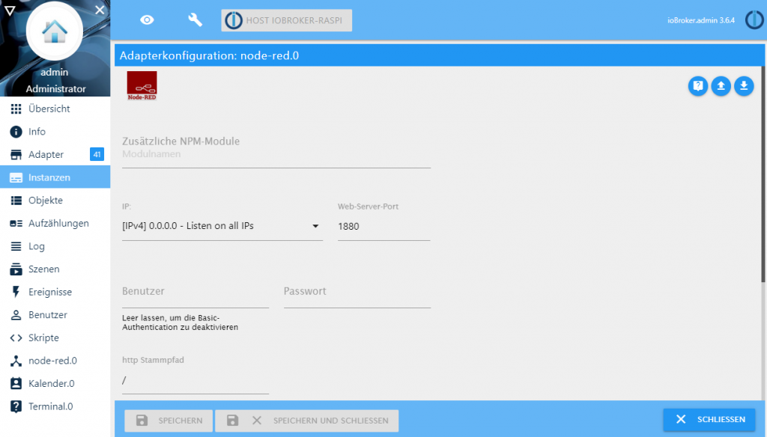Open settings via the wrench icon
This screenshot has height=437, width=767.
pyautogui.click(x=195, y=20)
